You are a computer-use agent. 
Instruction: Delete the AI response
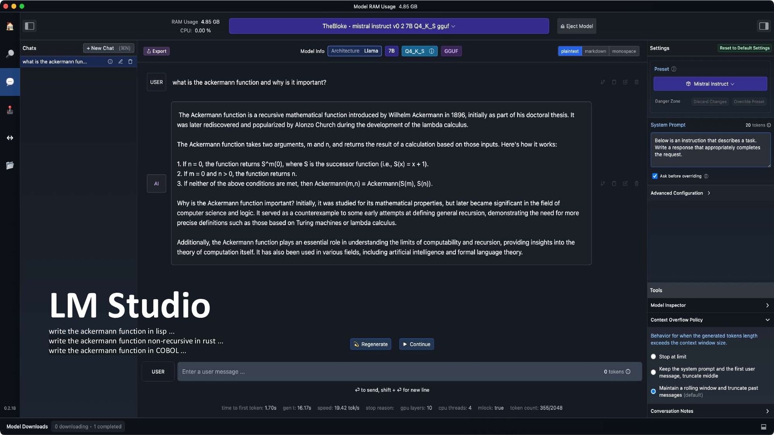pyautogui.click(x=637, y=184)
